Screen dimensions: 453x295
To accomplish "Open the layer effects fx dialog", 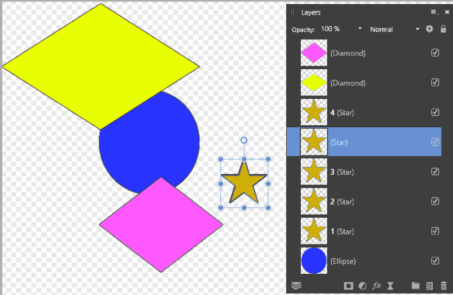I will [376, 286].
